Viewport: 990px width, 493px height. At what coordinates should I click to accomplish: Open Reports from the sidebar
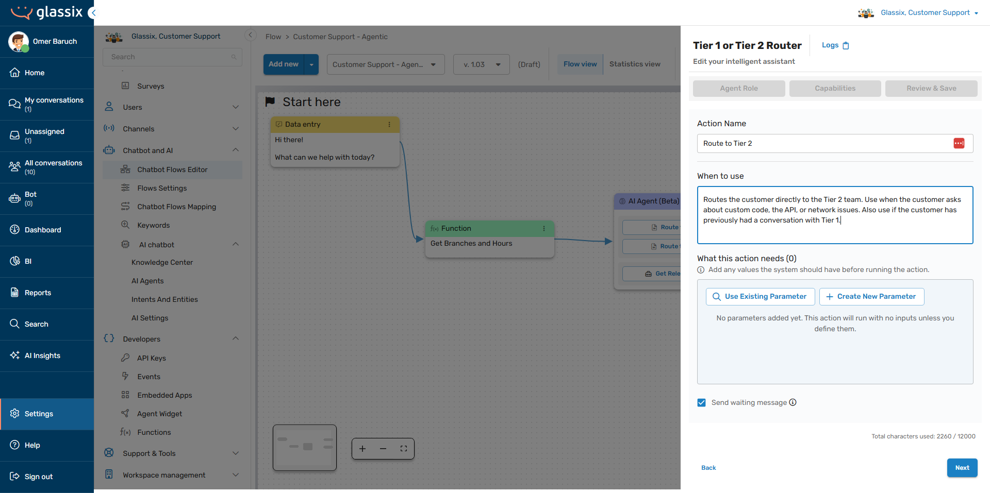click(47, 293)
